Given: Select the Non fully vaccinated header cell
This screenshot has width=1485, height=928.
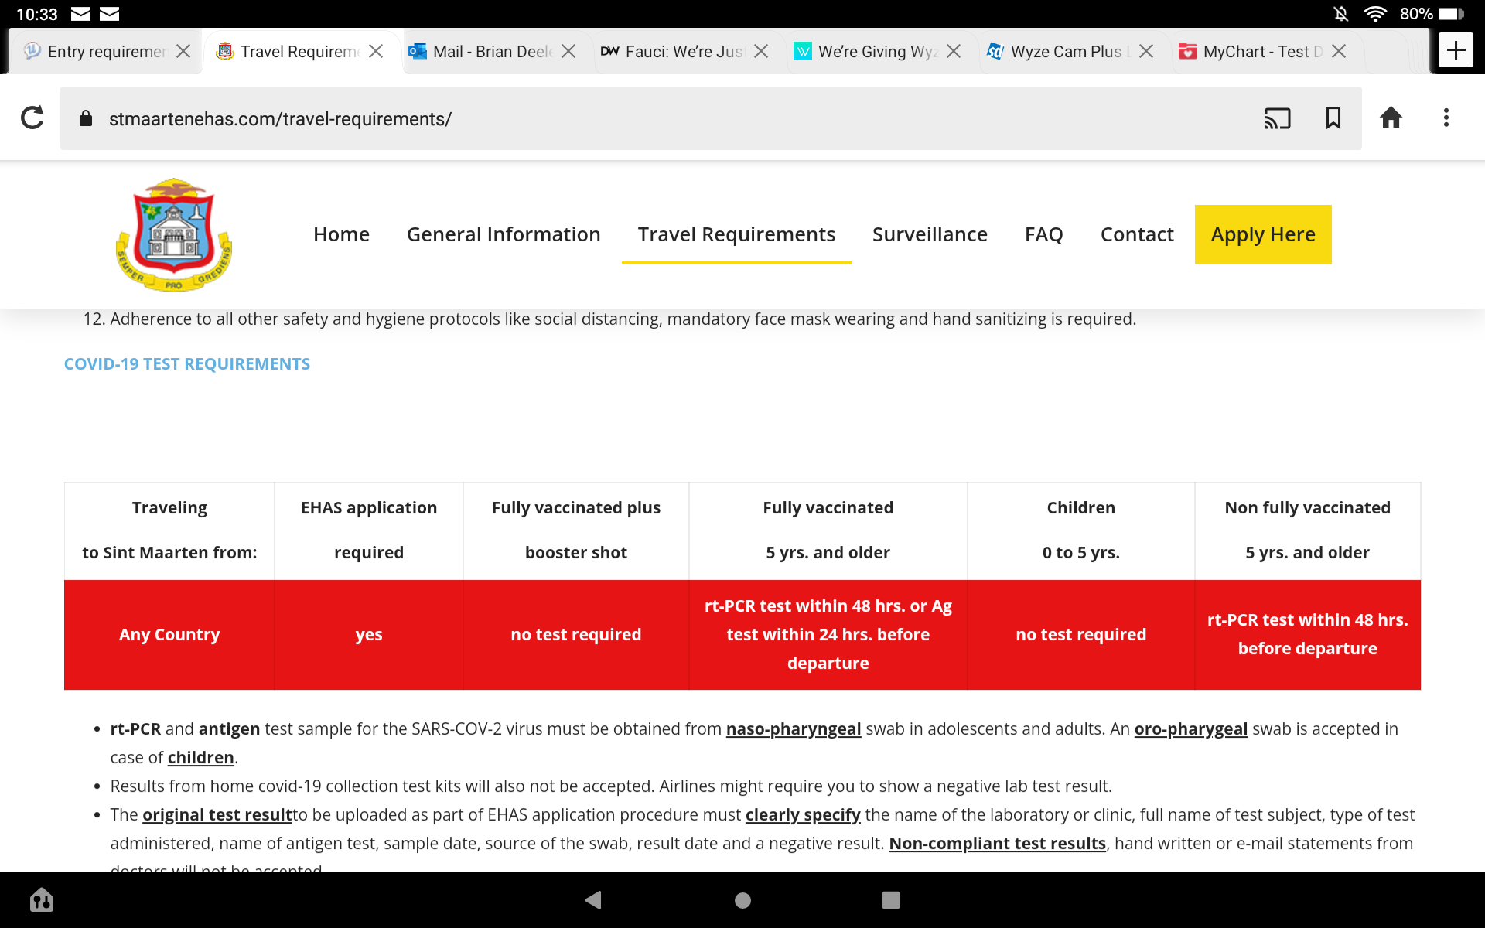Looking at the screenshot, I should point(1308,531).
